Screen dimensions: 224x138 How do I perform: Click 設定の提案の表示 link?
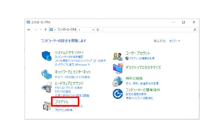(x=136, y=94)
